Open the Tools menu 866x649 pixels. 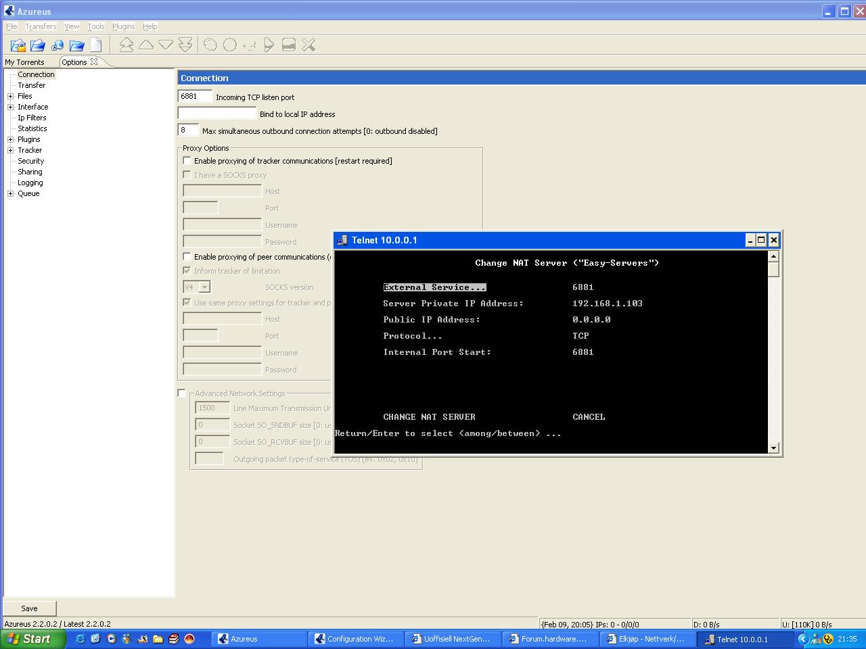pyautogui.click(x=96, y=26)
